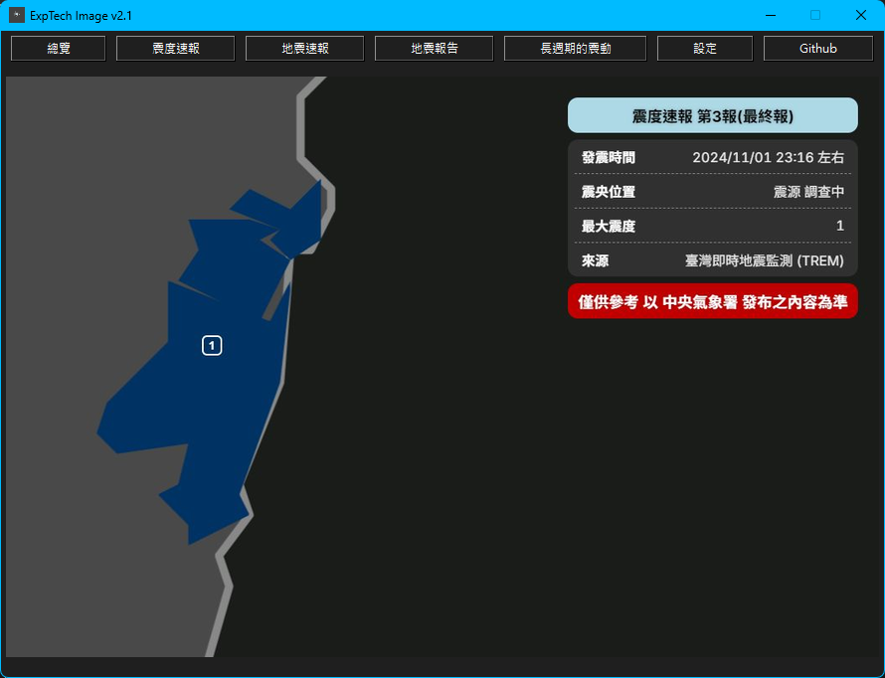Image resolution: width=885 pixels, height=678 pixels.
Task: Open the 長週期的震動 long-period motion view
Action: (575, 48)
